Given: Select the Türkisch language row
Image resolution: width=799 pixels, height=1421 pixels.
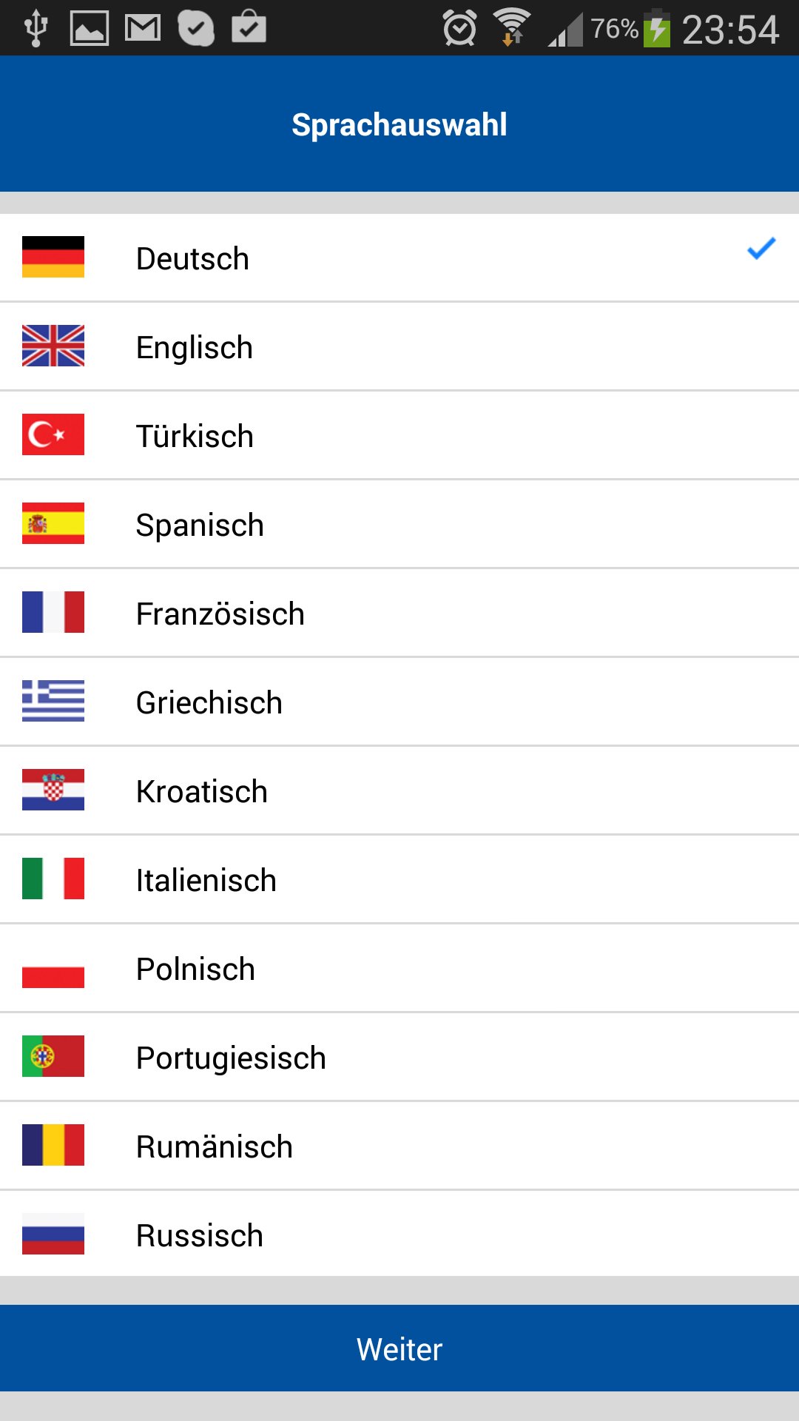Looking at the screenshot, I should coord(195,436).
